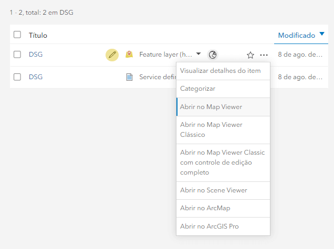
Task: Click the yellow pencil edit icon
Action: pyautogui.click(x=112, y=55)
